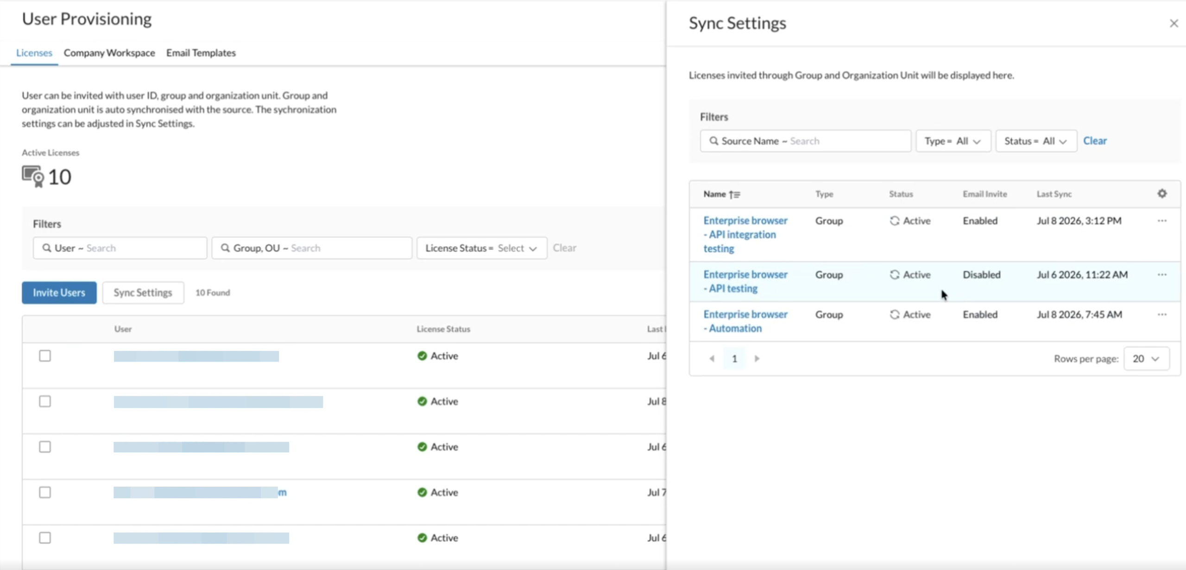Select the fourth user row checkbox

tap(45, 492)
